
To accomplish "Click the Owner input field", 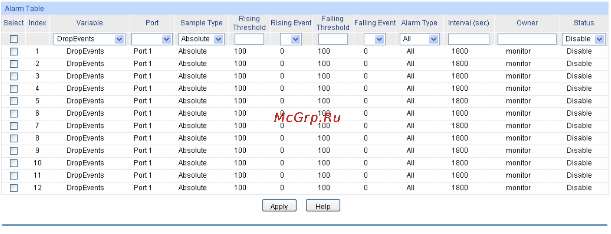I will [x=527, y=39].
